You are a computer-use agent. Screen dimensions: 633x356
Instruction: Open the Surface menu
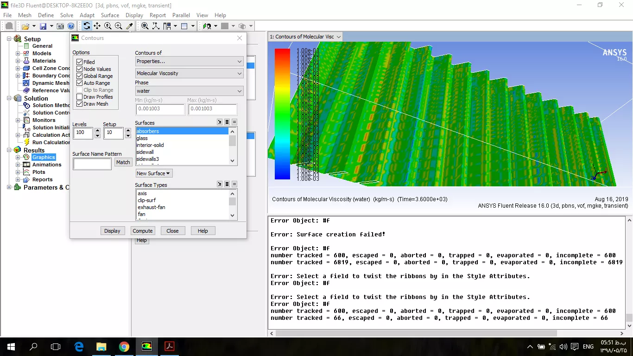click(110, 15)
